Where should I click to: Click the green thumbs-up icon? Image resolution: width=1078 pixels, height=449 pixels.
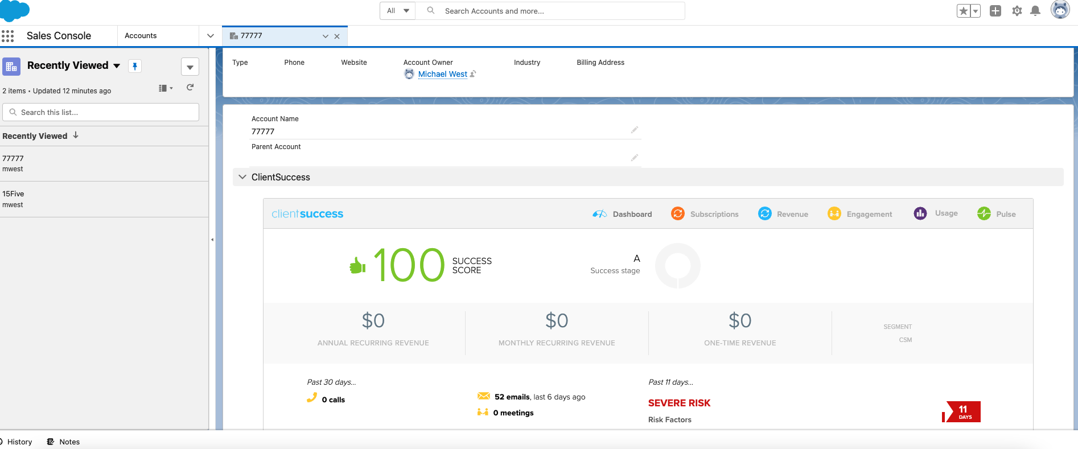tap(357, 265)
